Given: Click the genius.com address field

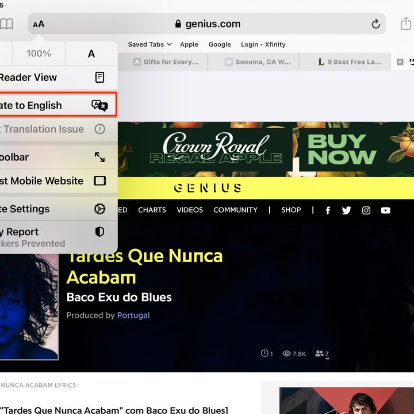Looking at the screenshot, I should coord(207,24).
